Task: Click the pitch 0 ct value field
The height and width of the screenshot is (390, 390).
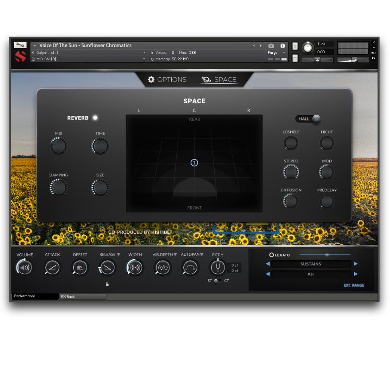Action: [234, 271]
